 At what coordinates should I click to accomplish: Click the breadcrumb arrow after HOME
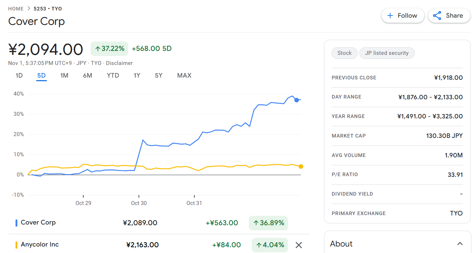[x=29, y=9]
